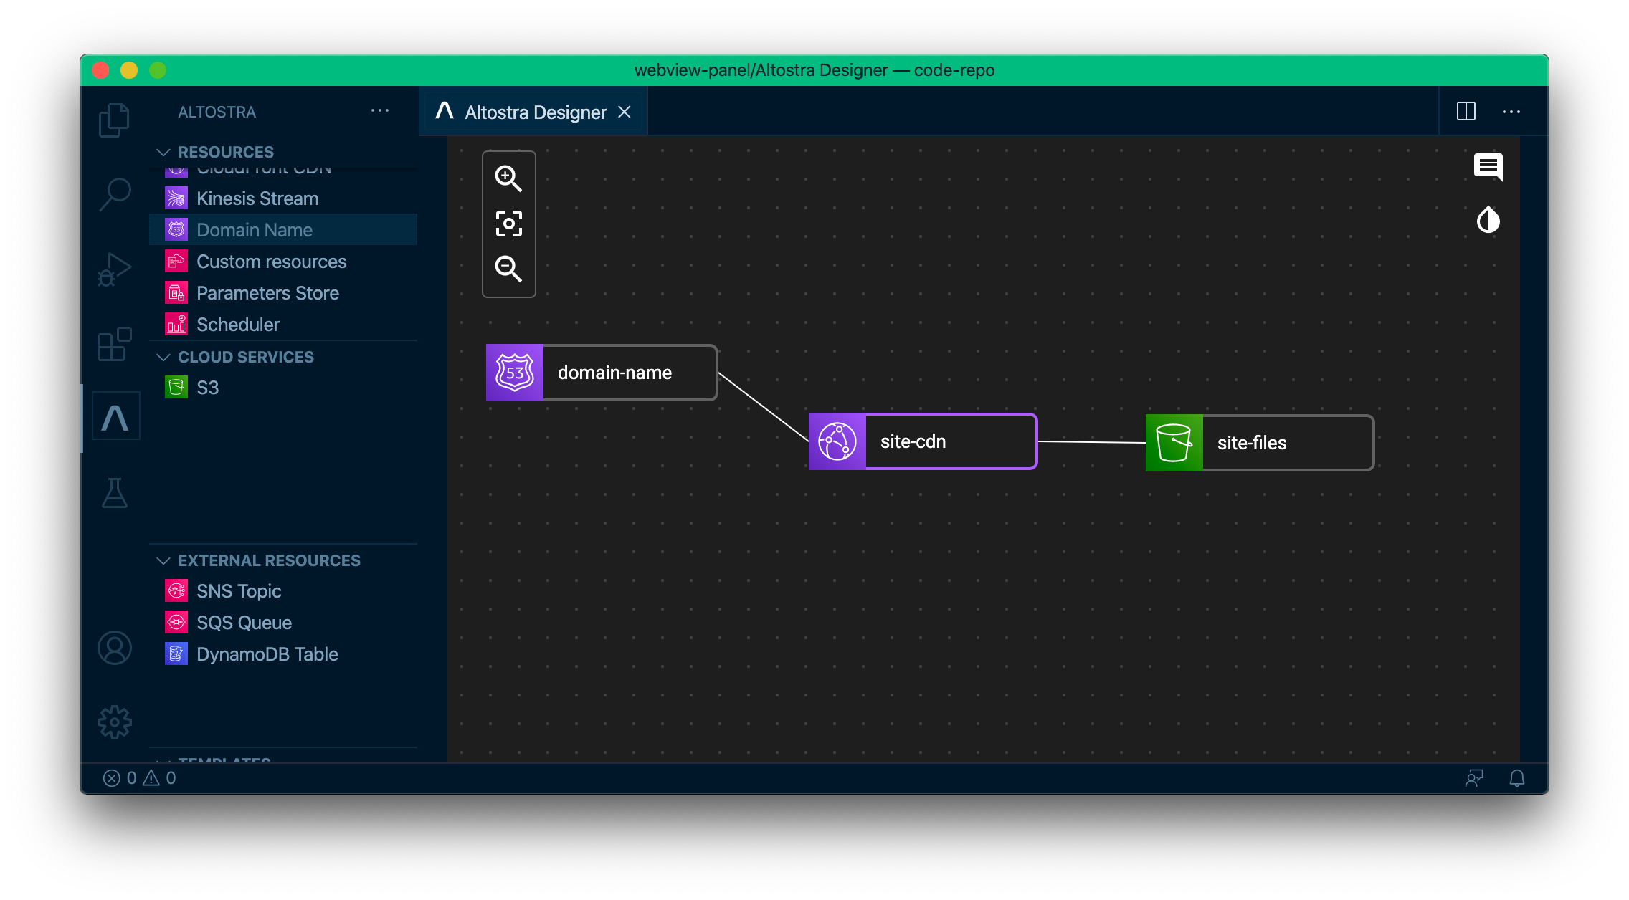Open the Explorer view in activity bar

(x=114, y=120)
